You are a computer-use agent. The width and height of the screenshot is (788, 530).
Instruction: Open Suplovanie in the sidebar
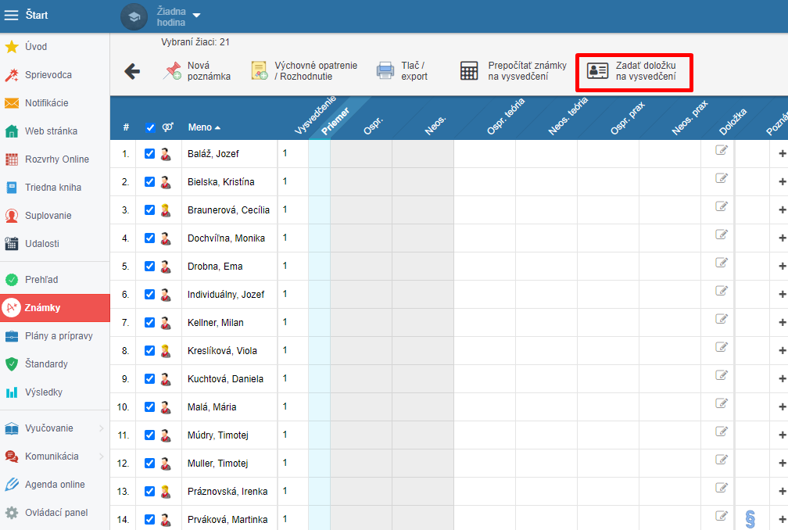(x=55, y=216)
